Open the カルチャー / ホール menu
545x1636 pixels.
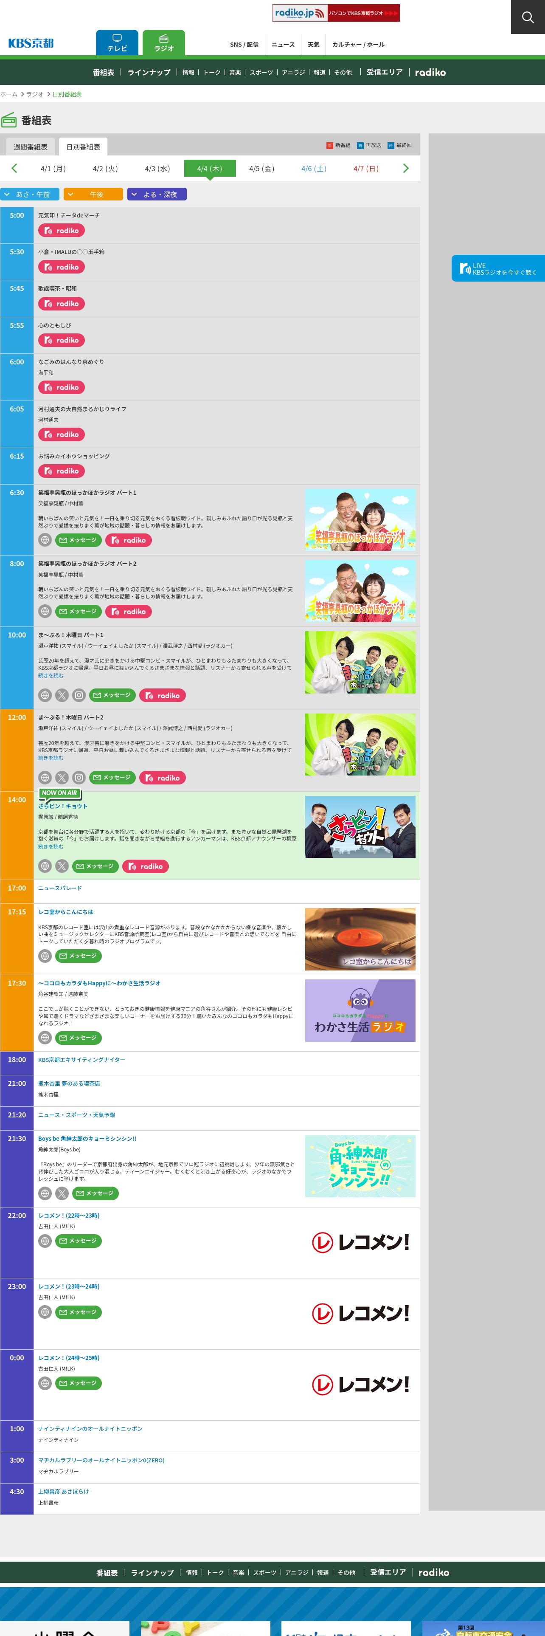[x=359, y=45]
